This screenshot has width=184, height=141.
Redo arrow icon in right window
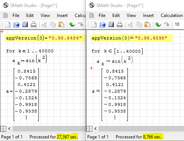(167, 24)
